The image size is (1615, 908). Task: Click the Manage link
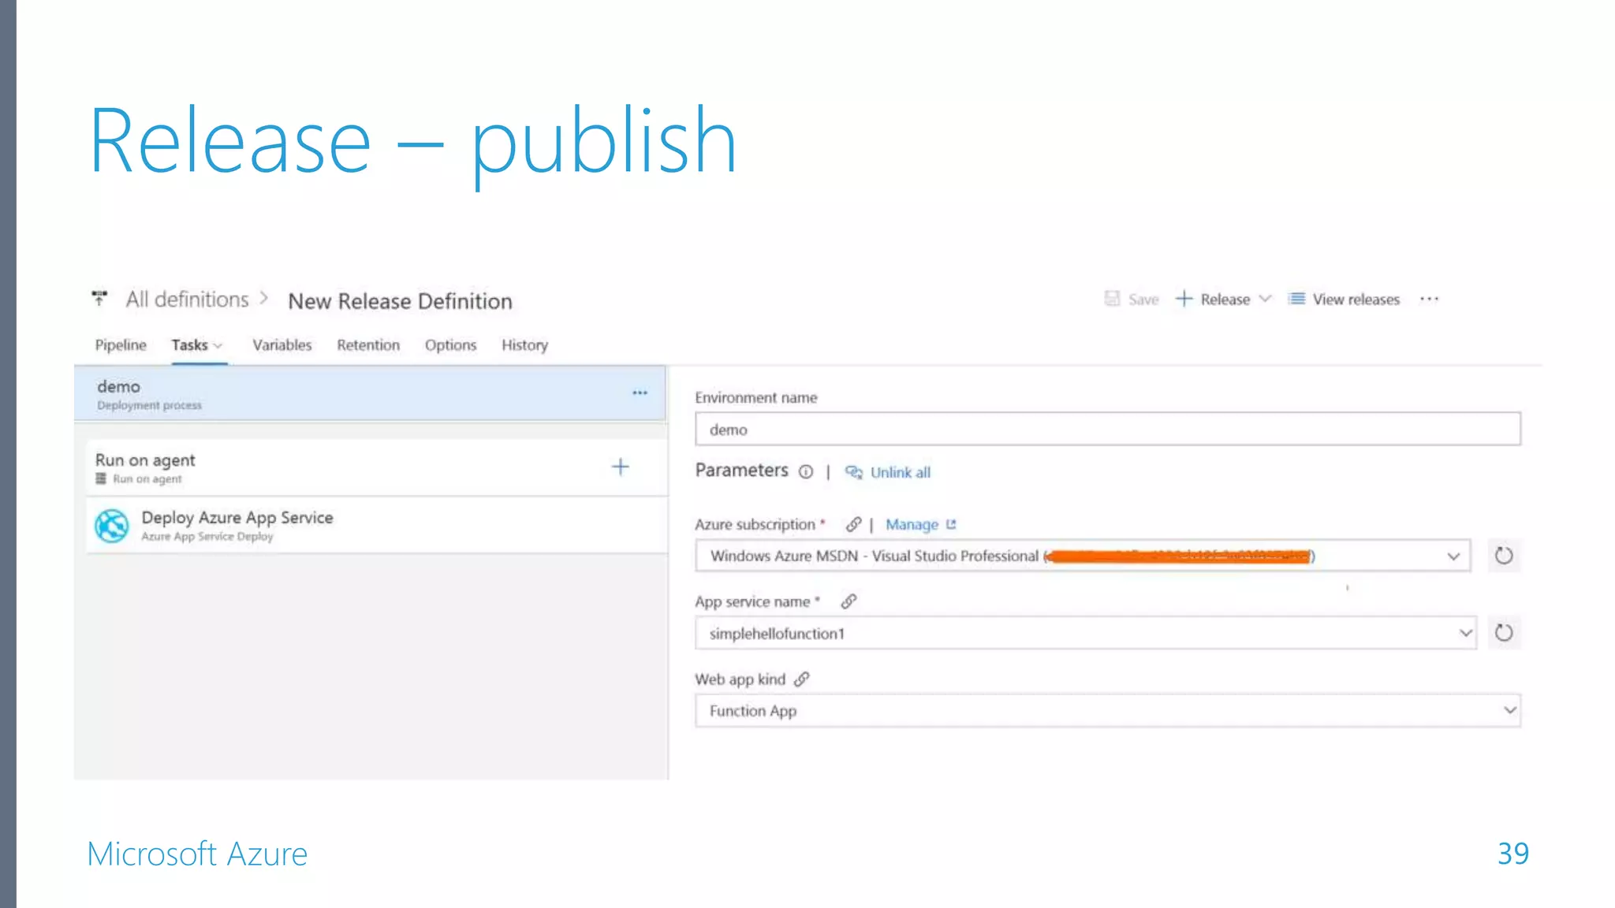click(912, 525)
